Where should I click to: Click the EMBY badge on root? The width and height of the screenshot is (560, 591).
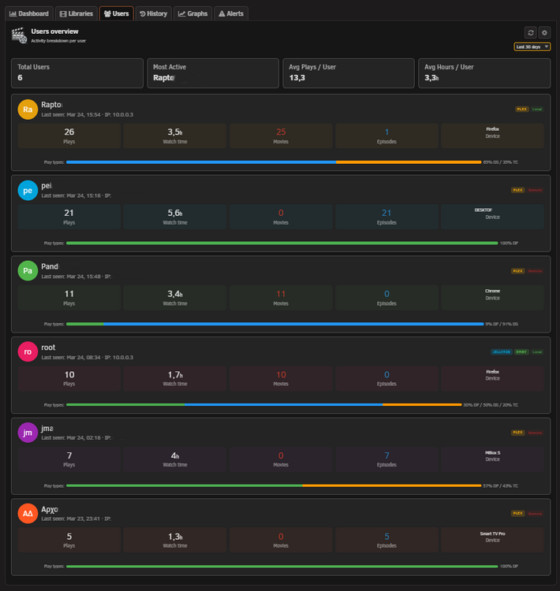pyautogui.click(x=521, y=351)
